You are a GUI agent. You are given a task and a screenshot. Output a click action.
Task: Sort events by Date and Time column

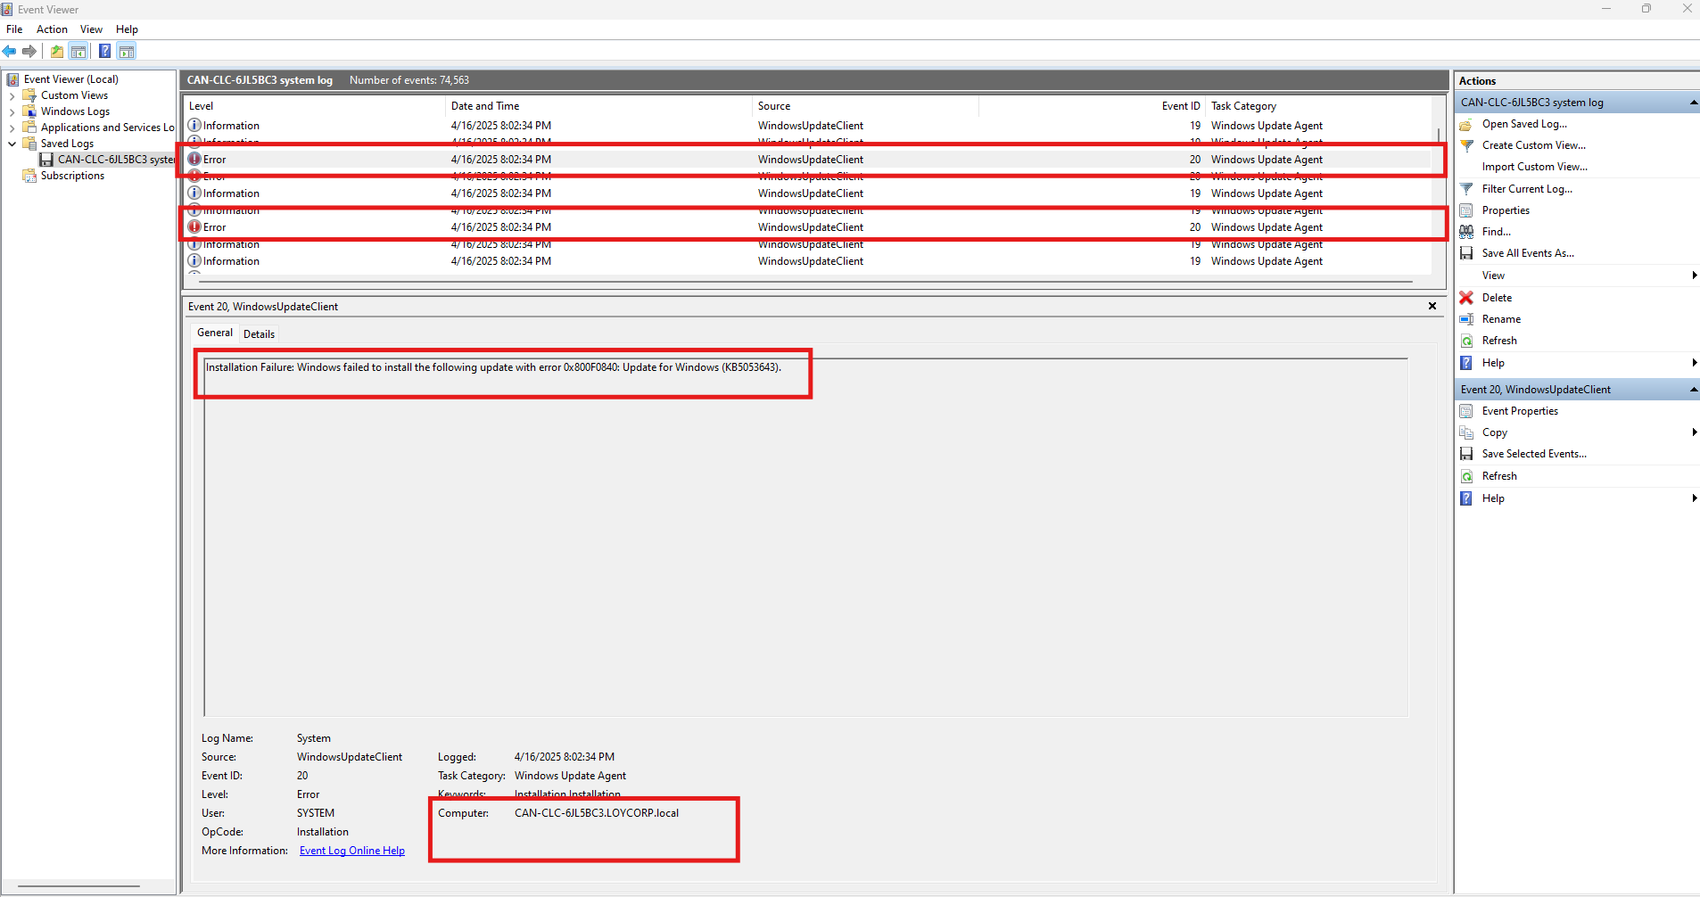(x=485, y=106)
